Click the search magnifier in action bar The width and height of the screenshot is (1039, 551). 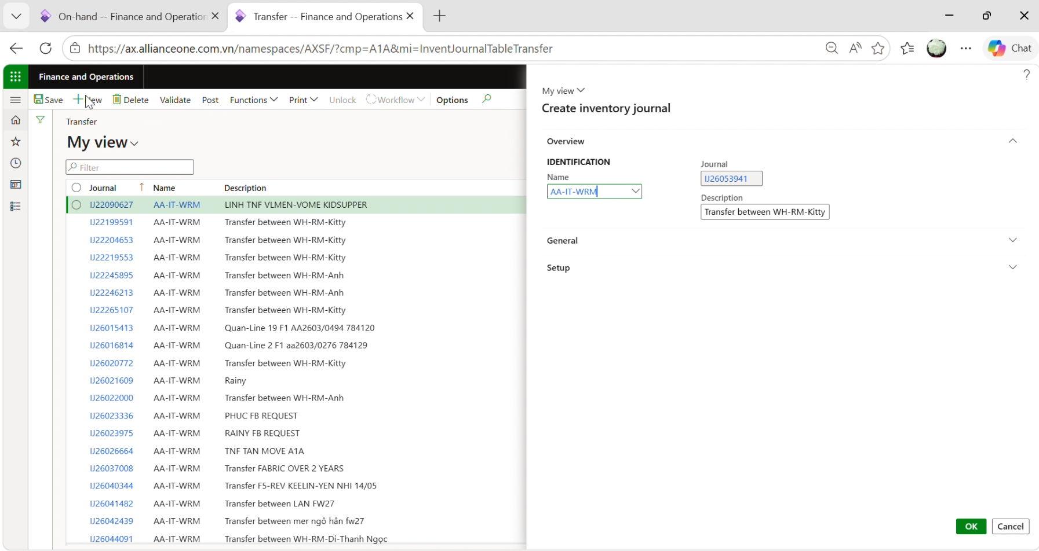[x=487, y=99]
